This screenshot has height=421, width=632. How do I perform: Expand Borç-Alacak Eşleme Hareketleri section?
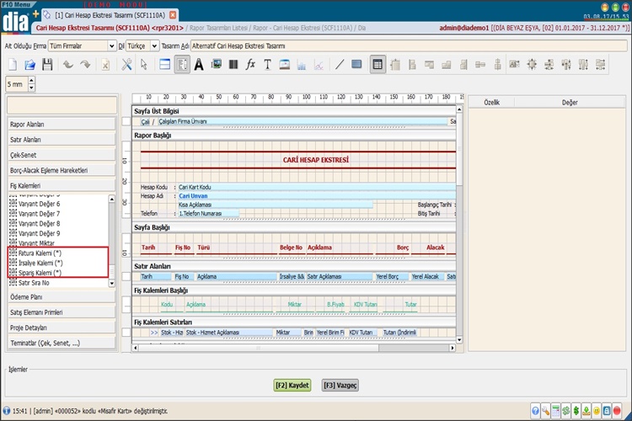pos(62,170)
